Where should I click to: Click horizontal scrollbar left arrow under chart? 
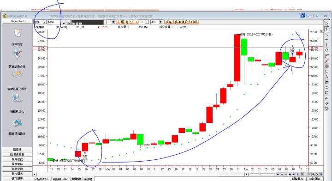[x=35, y=174]
